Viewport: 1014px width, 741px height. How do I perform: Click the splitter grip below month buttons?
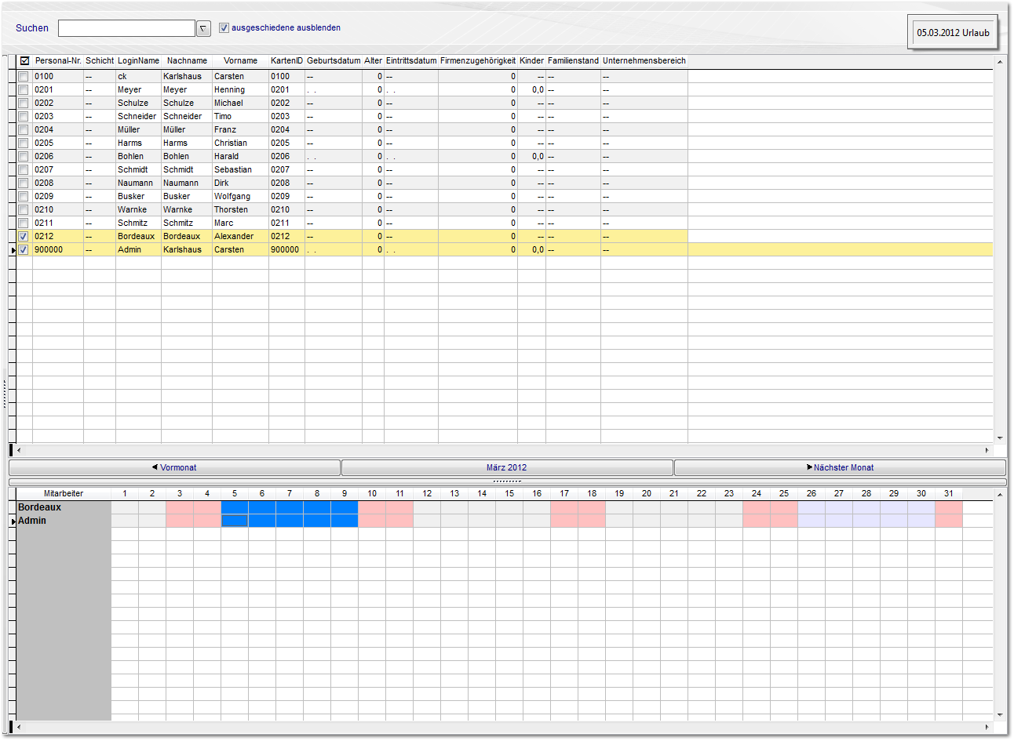[x=507, y=481]
